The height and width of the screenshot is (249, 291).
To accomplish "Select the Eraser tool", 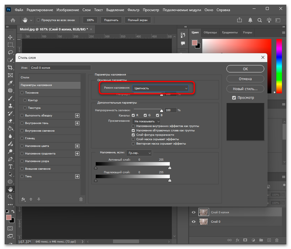I will (10, 121).
